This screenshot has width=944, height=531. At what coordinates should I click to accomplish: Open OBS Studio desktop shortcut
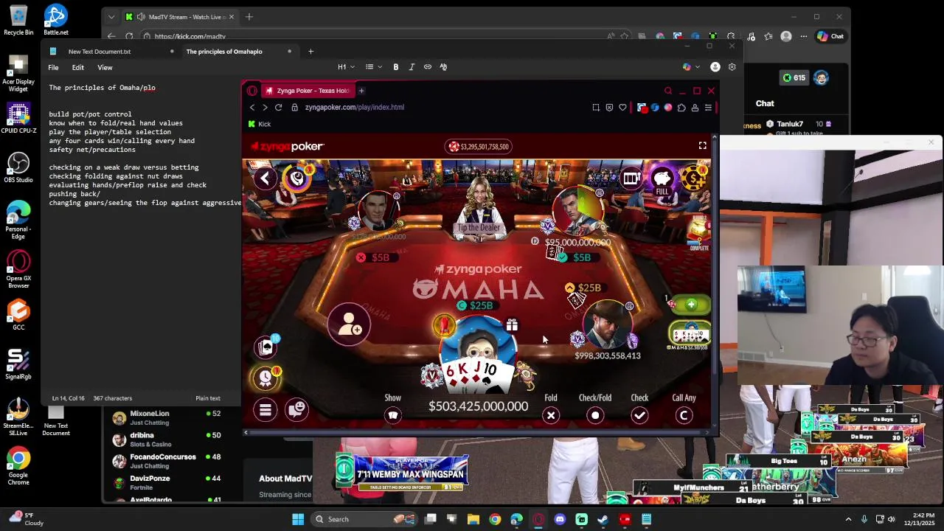pyautogui.click(x=18, y=167)
